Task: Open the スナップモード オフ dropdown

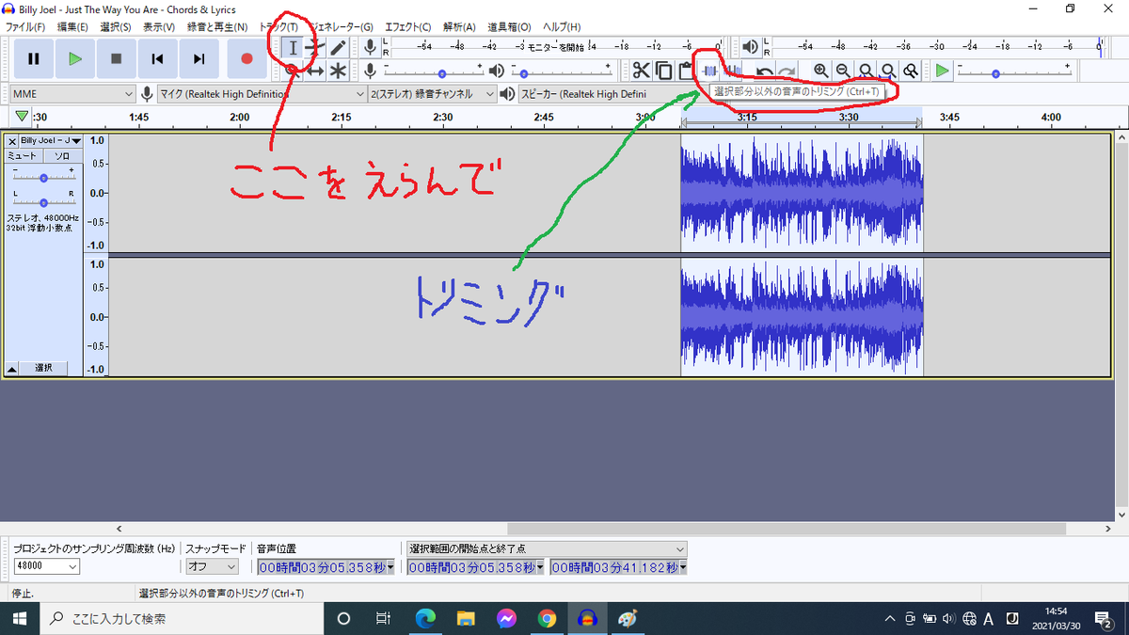Action: [x=212, y=566]
